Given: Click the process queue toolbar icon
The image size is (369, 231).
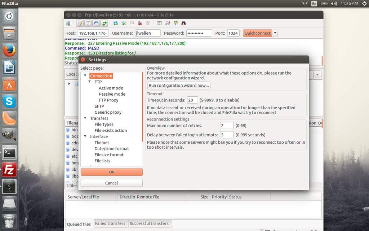Looking at the screenshot, I should [124, 23].
